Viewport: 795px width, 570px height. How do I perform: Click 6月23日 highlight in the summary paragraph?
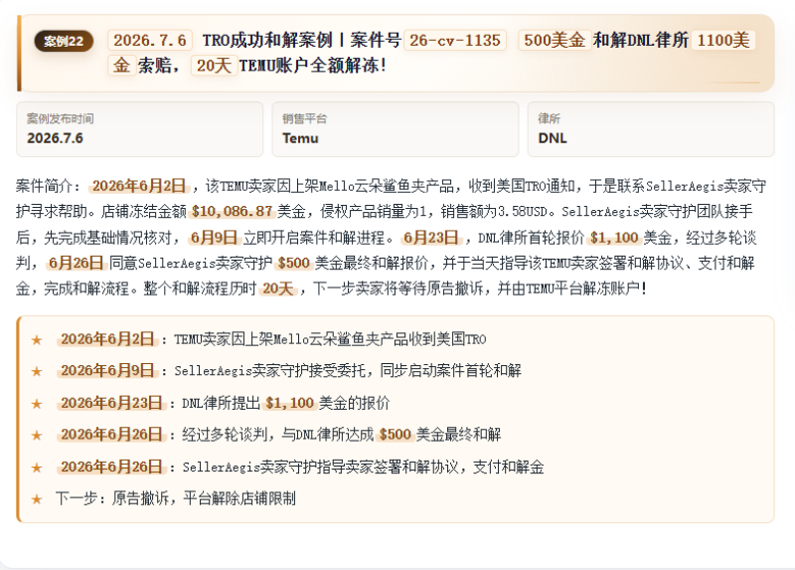coord(431,237)
